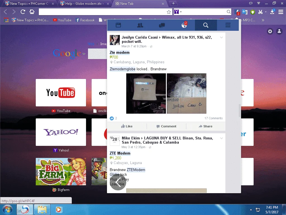Image resolution: width=286 pixels, height=215 pixels.
Task: View the 17 Comments link
Action: (x=213, y=118)
